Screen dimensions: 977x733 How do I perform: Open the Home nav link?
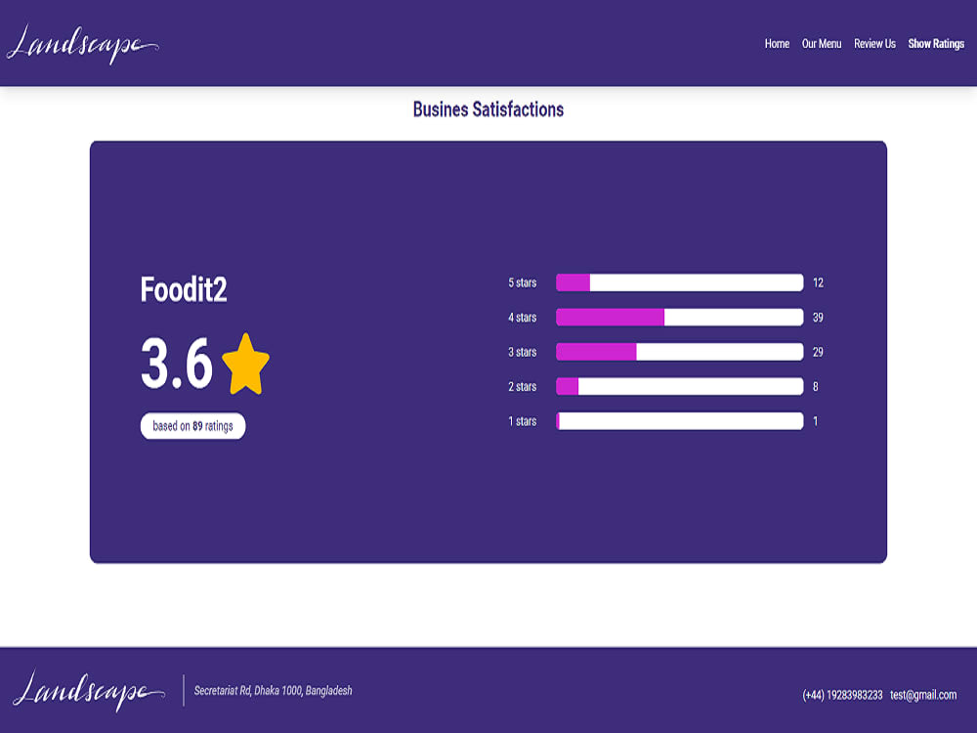[x=777, y=44]
